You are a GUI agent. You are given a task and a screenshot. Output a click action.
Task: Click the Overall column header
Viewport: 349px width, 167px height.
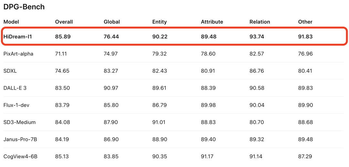tap(64, 22)
